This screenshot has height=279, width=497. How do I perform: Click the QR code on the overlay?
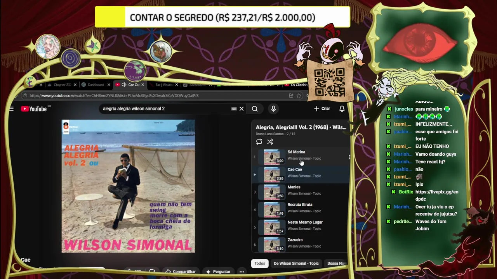pos(329,82)
